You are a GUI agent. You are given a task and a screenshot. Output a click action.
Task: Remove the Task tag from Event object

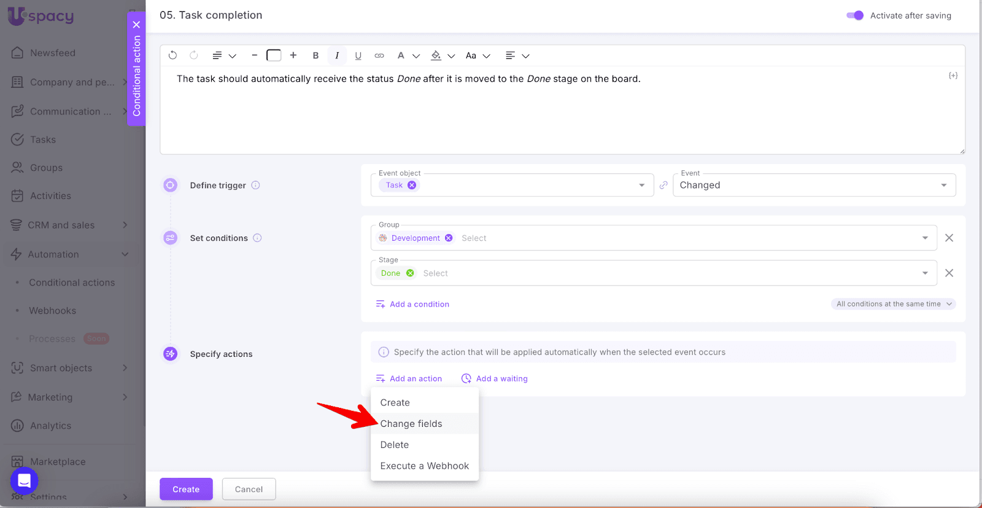412,185
